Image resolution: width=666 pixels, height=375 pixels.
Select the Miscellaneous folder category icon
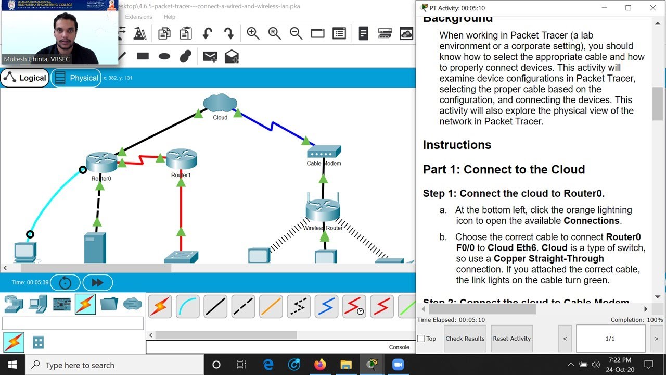(109, 304)
